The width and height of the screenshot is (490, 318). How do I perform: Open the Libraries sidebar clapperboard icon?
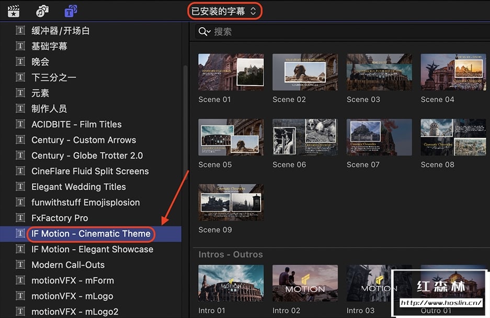coord(14,11)
